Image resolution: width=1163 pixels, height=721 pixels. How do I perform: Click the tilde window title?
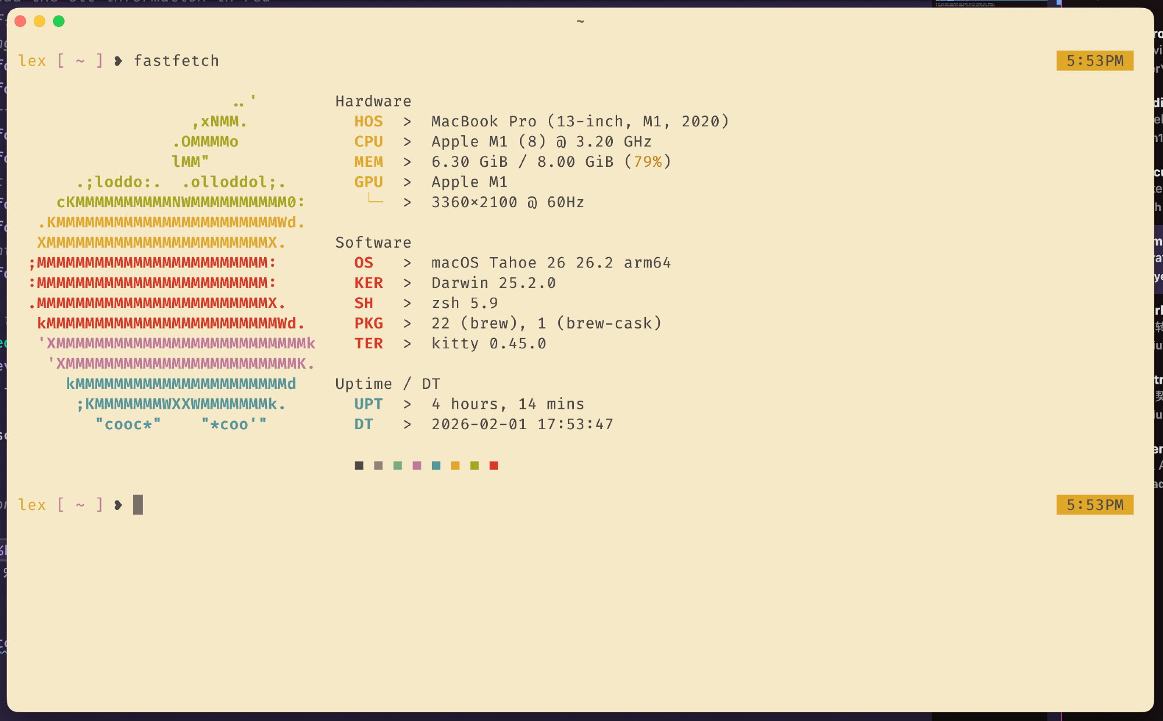click(580, 22)
